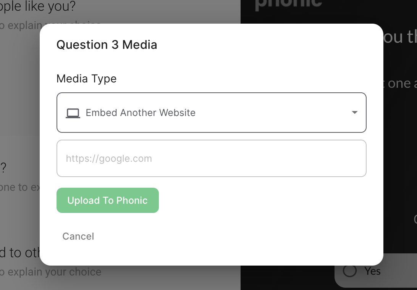The width and height of the screenshot is (417, 290).
Task: Click the 'Yes' option label text
Action: pyautogui.click(x=372, y=271)
